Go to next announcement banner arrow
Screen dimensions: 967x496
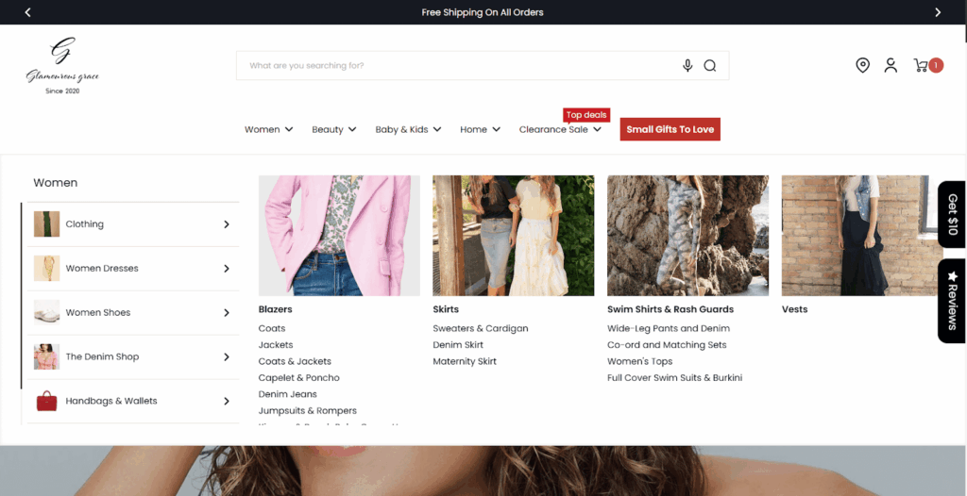click(x=938, y=12)
